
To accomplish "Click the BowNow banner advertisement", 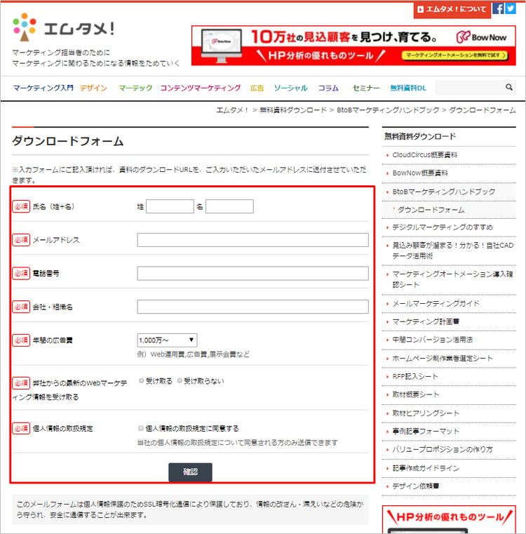I will pyautogui.click(x=353, y=46).
